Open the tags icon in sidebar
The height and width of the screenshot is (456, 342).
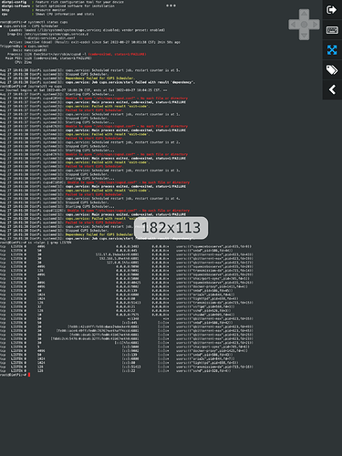332,70
